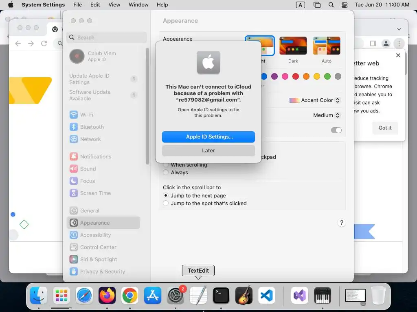Open Calub Viem Apple ID profile

pyautogui.click(x=103, y=56)
